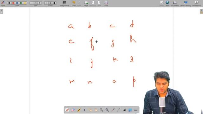Viewport: 203px width, 114px height.
Task: Select the Highlighter marker tool
Action: [79, 110]
